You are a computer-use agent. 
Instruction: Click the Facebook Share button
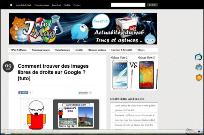pos(23,93)
